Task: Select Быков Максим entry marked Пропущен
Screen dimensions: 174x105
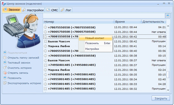Action: [x=105, y=41]
